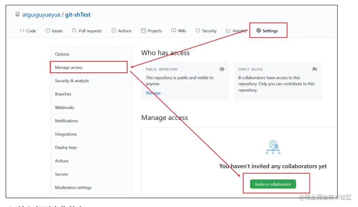
Task: Click the people icon in Direct access card
Action: (x=315, y=69)
